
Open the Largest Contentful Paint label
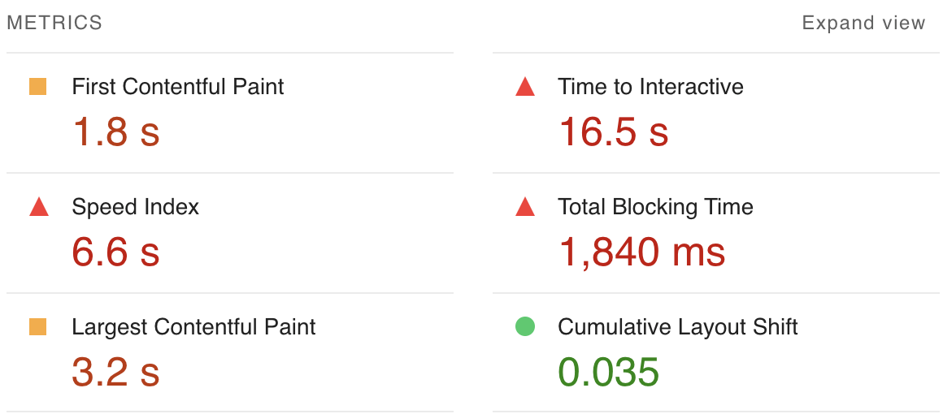193,327
